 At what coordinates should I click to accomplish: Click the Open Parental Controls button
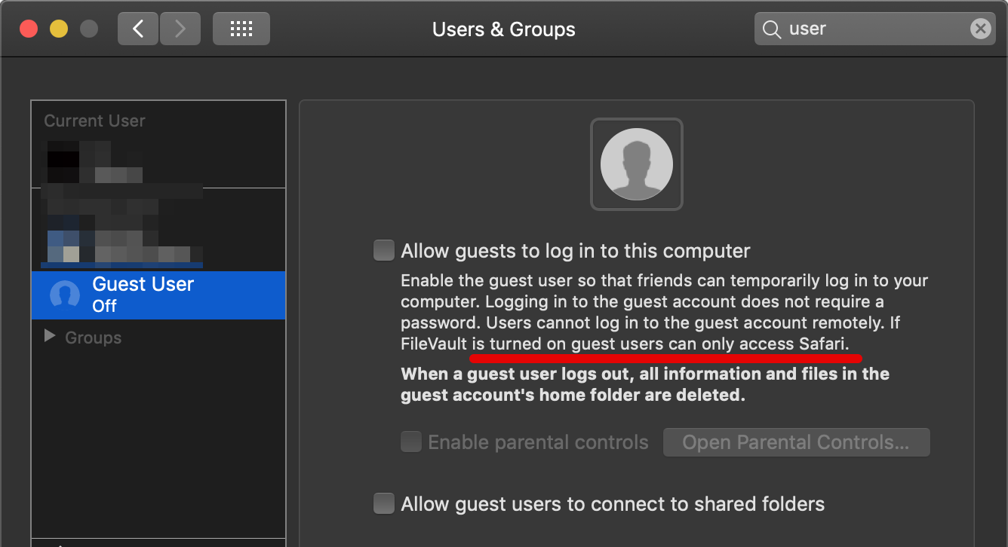point(795,442)
